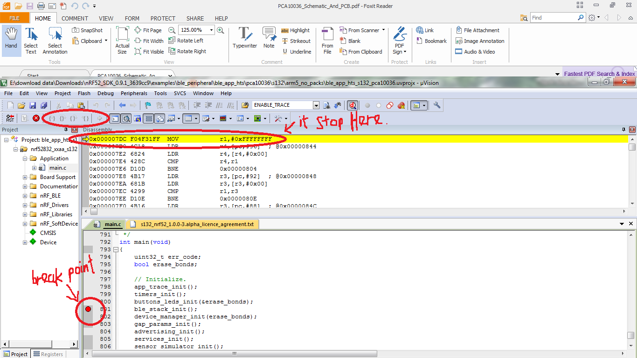Viewport: 637px width, 358px height.
Task: Click Rotate Left button
Action: coord(186,41)
